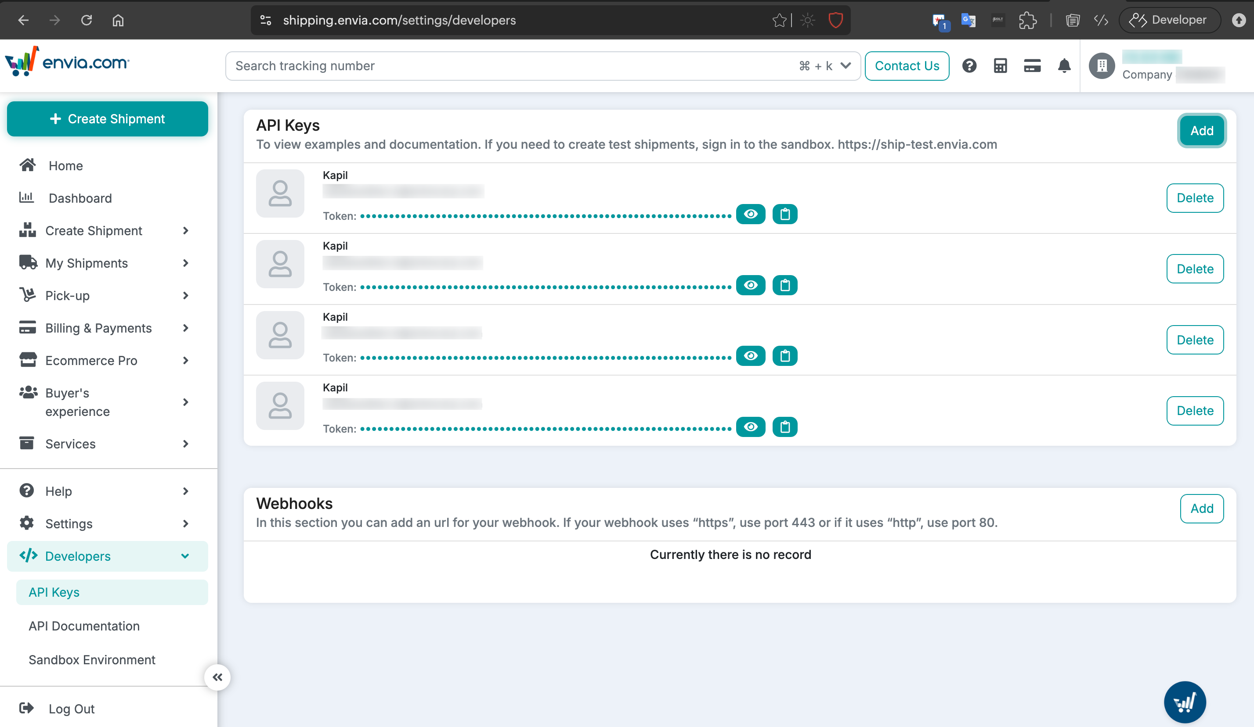
Task: Click the Developers sidebar icon
Action: click(28, 555)
